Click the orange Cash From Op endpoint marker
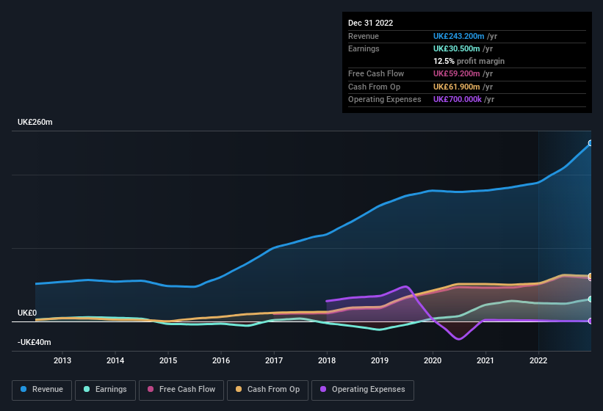603x411 pixels. [591, 277]
